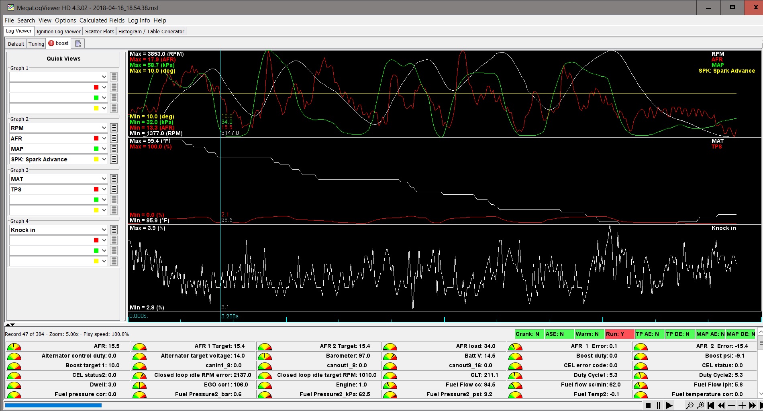
Task: Select the Tuning quick view tab
Action: tap(36, 44)
